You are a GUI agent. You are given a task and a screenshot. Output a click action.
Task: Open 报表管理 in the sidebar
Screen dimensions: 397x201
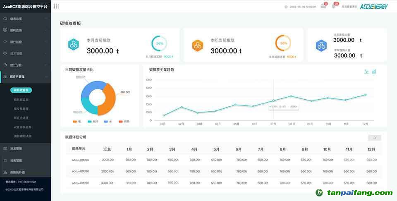[25, 160]
